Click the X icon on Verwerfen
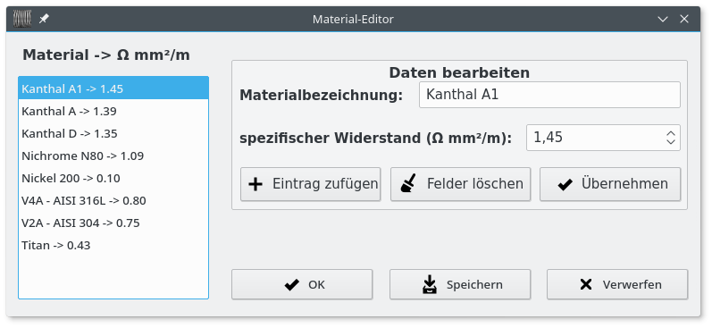Viewport: 712px width, 328px height. (x=586, y=284)
